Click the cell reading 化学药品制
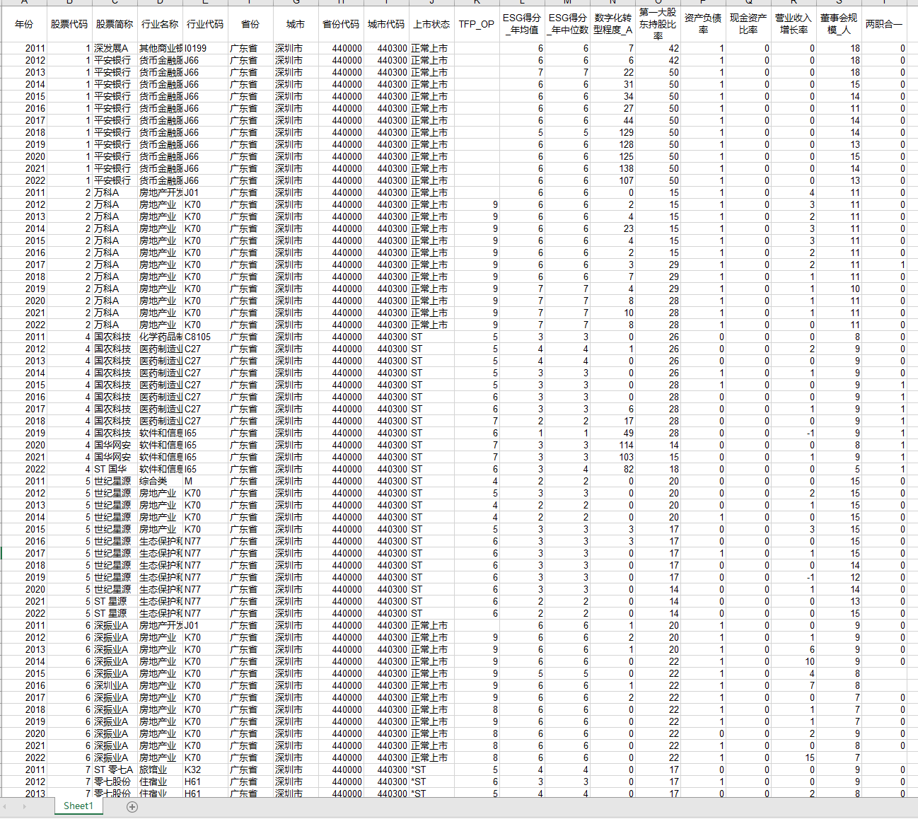Viewport: 918px width, 819px height. 160,337
